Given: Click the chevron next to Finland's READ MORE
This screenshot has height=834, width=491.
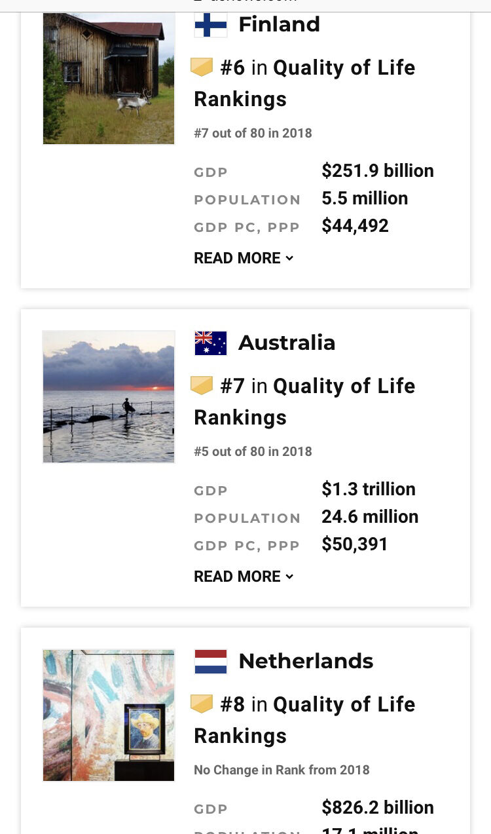Looking at the screenshot, I should pos(289,258).
